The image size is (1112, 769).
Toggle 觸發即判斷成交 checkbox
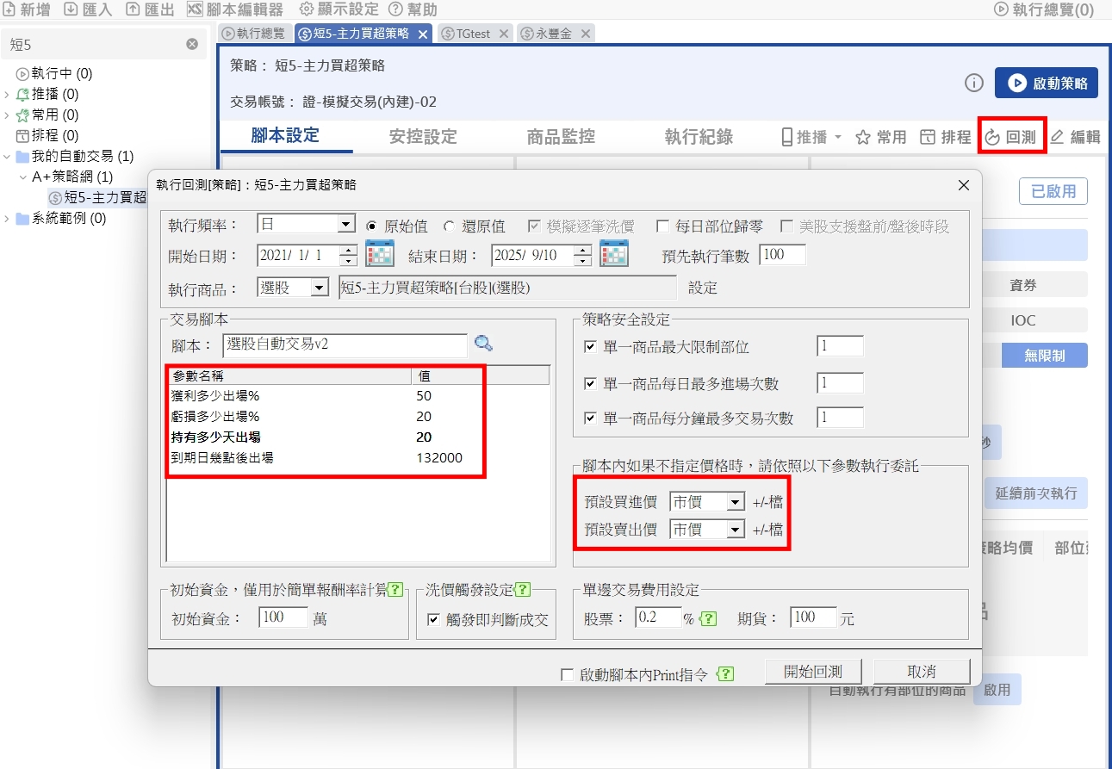pyautogui.click(x=433, y=619)
